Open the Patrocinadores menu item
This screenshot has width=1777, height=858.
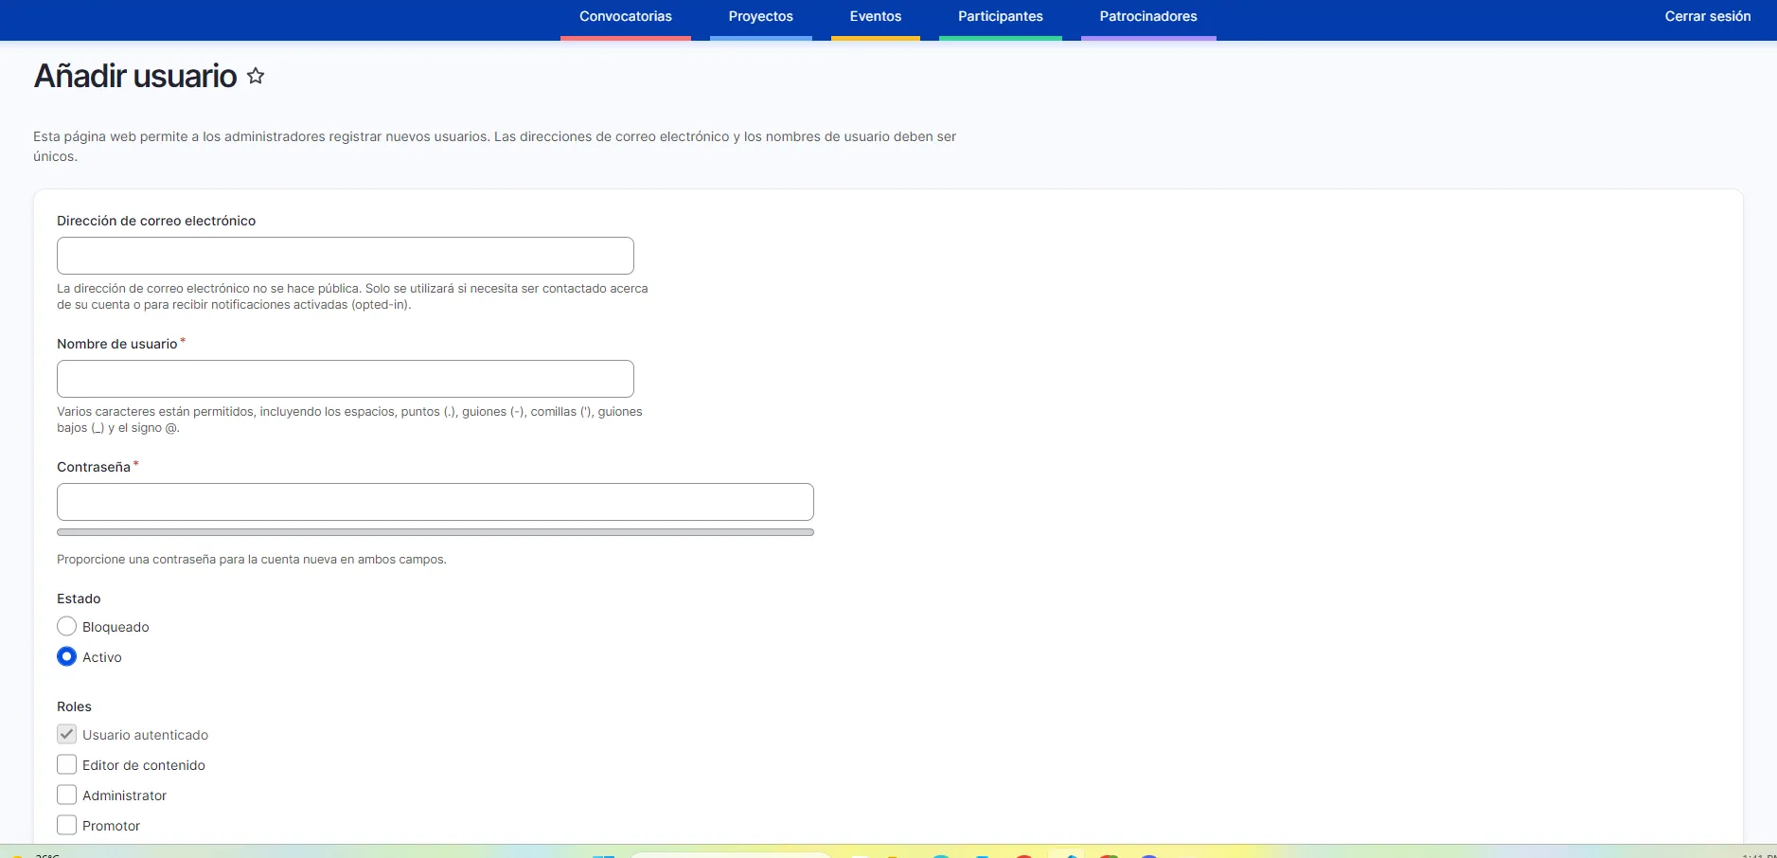coord(1147,16)
